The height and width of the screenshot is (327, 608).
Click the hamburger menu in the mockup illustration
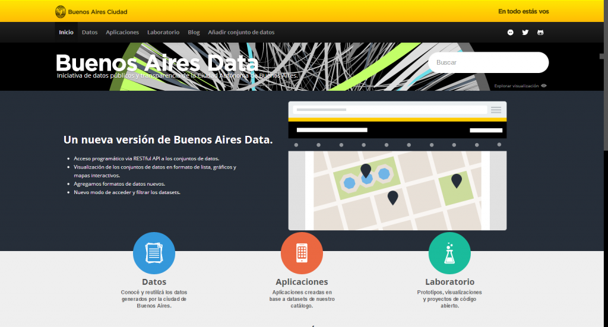496,110
